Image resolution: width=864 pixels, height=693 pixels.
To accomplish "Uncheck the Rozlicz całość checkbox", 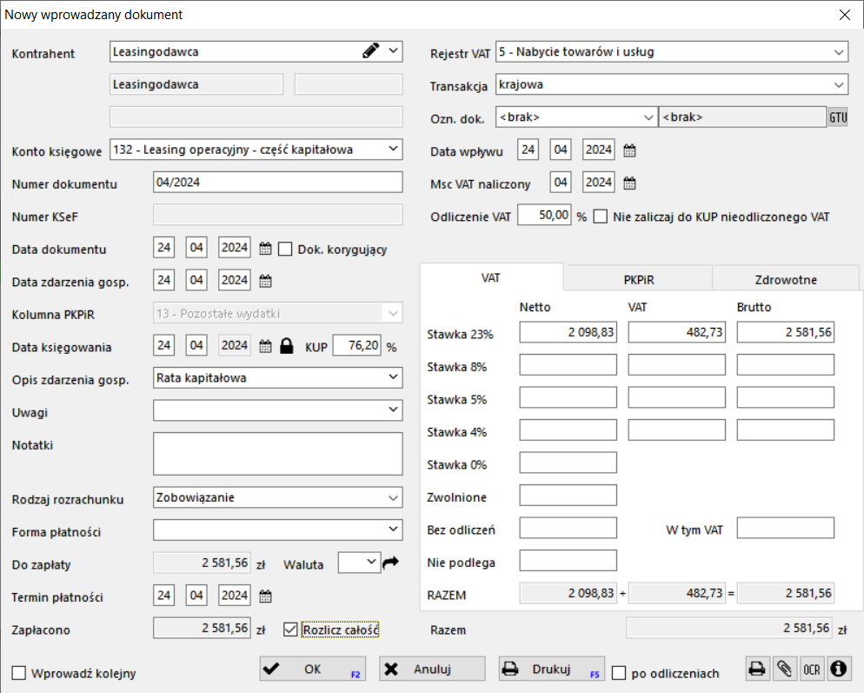I will 291,630.
